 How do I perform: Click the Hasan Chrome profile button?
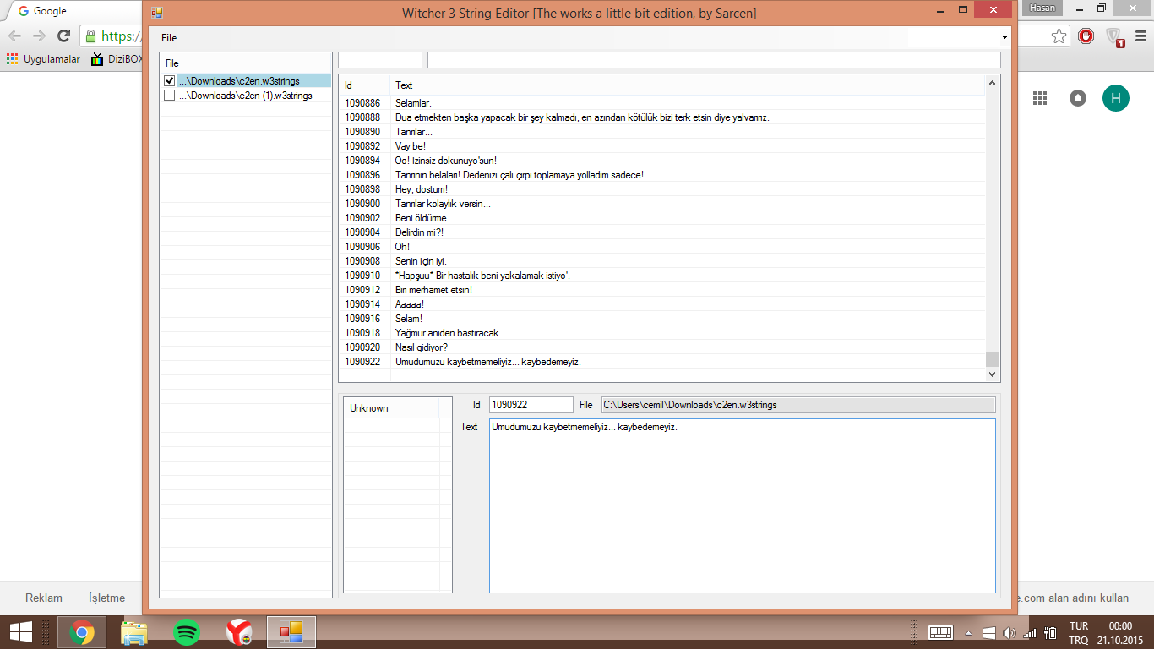(x=1042, y=8)
